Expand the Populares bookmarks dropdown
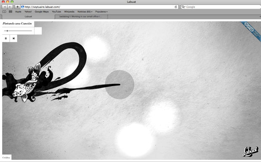261x162 pixels. click(x=101, y=12)
